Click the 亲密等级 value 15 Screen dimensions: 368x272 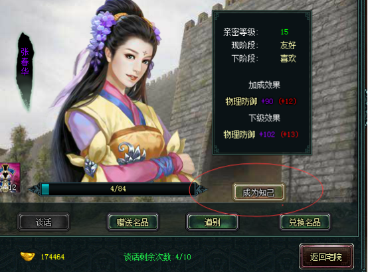tap(284, 32)
